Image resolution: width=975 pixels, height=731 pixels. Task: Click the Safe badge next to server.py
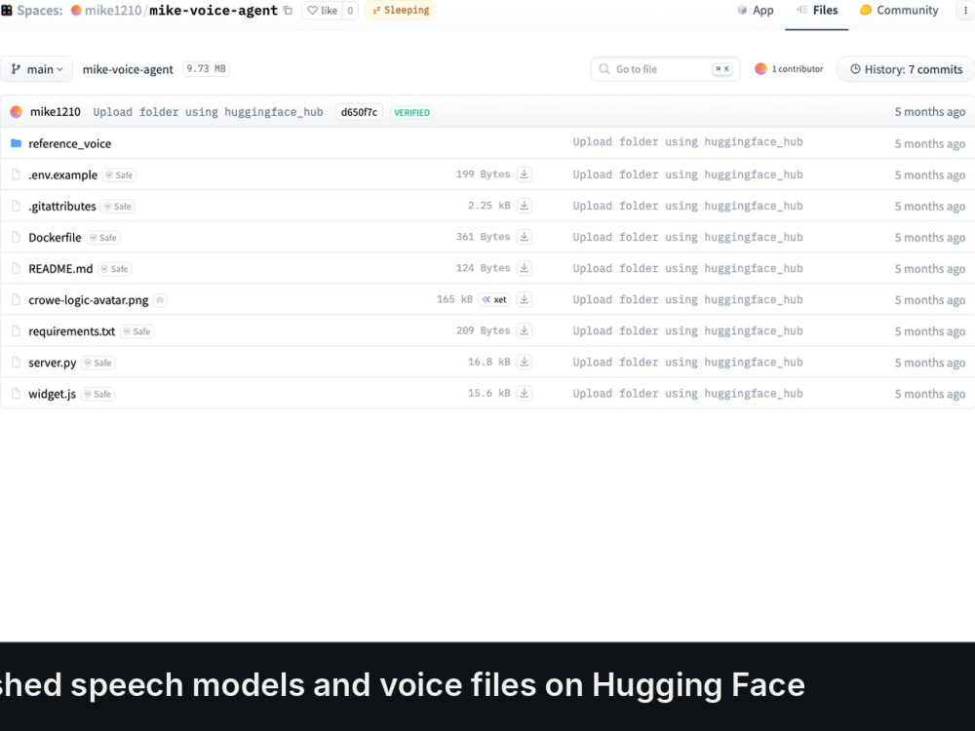98,363
